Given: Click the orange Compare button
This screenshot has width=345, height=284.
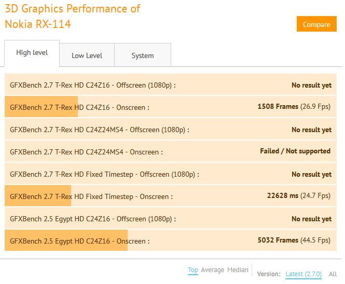Looking at the screenshot, I should point(316,24).
